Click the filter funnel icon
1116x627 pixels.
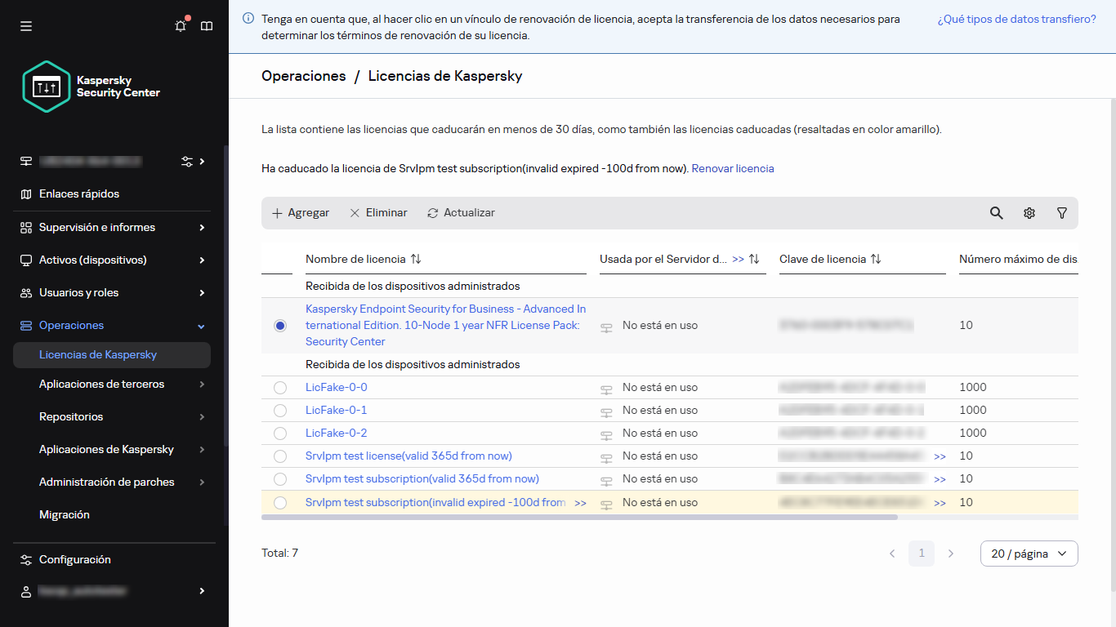(1061, 213)
